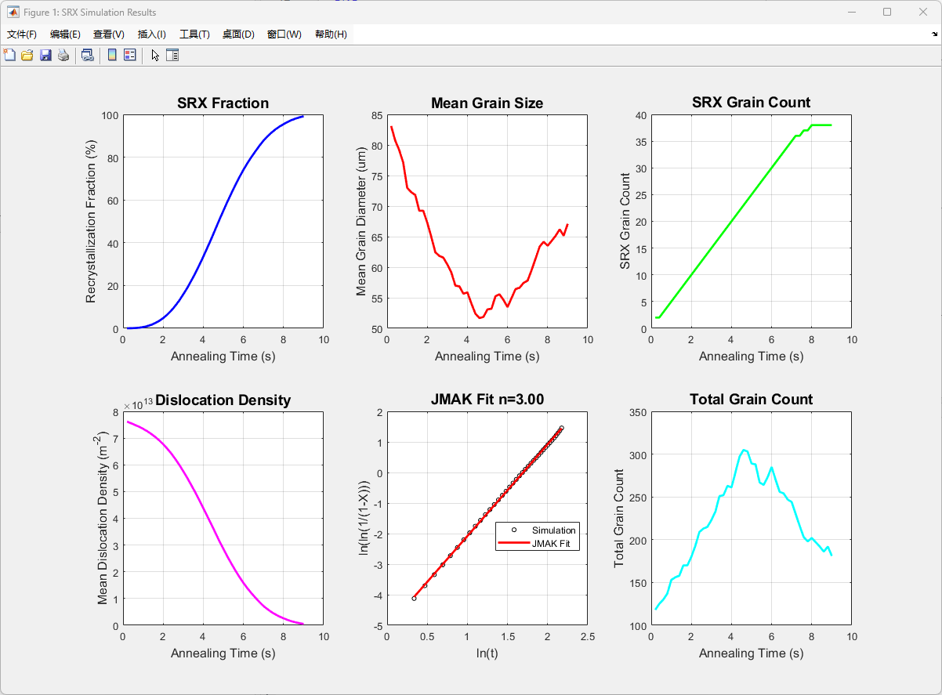Click the dock figure arrow at the menu bar's right

933,34
